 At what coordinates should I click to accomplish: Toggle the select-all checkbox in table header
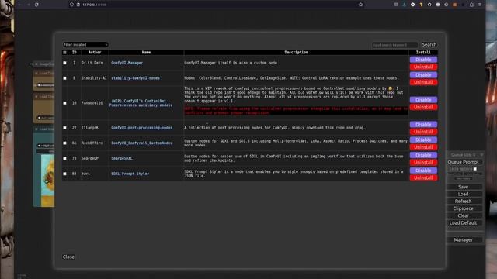[64, 53]
